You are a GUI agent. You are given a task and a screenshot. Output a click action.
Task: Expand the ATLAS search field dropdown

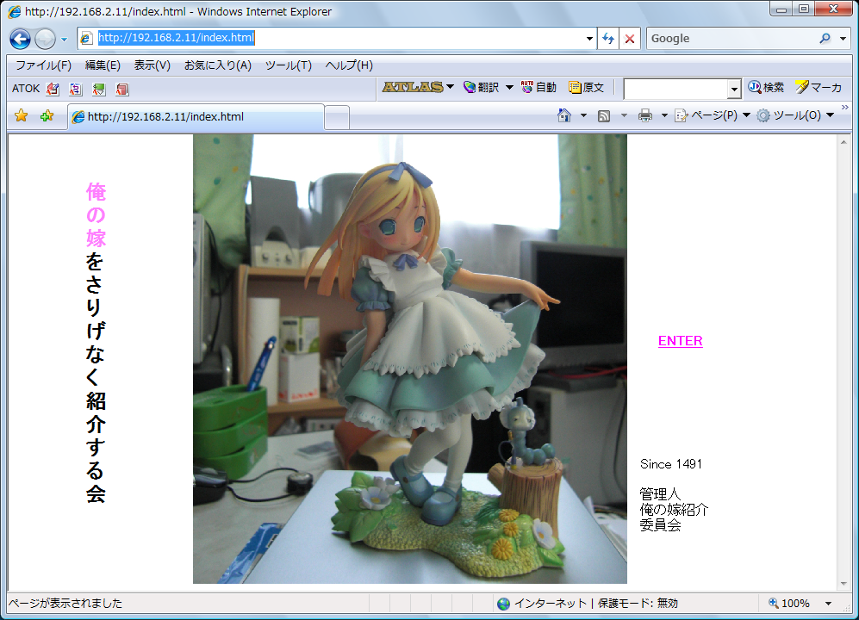[x=734, y=89]
